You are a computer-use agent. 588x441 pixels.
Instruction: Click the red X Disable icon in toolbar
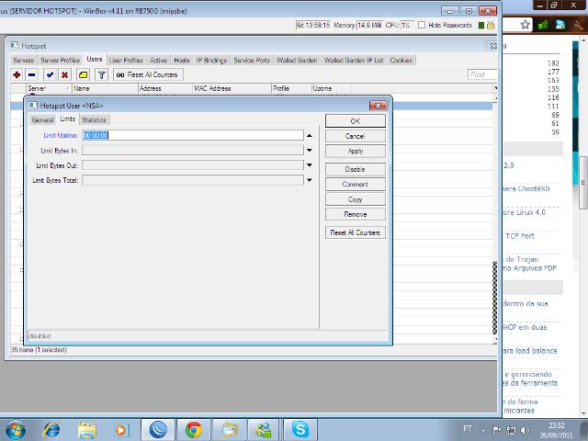[x=65, y=74]
